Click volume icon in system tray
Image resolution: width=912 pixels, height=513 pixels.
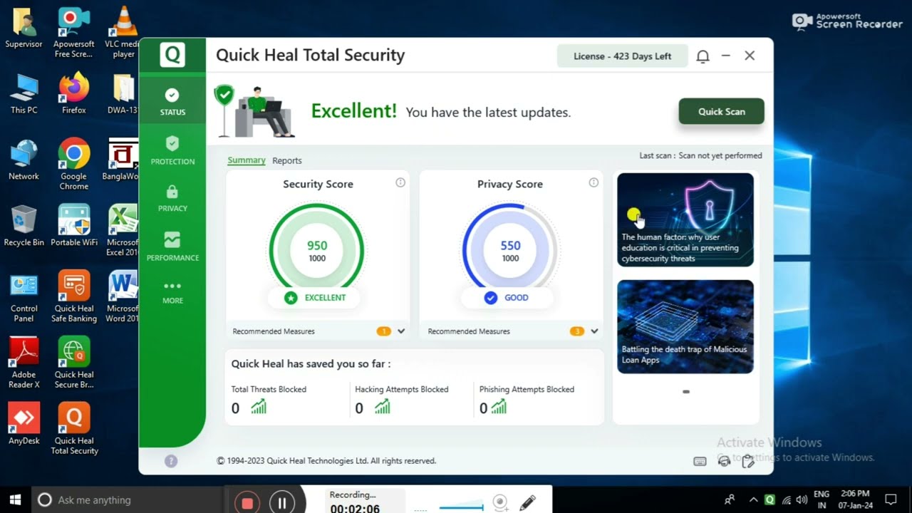pyautogui.click(x=802, y=499)
